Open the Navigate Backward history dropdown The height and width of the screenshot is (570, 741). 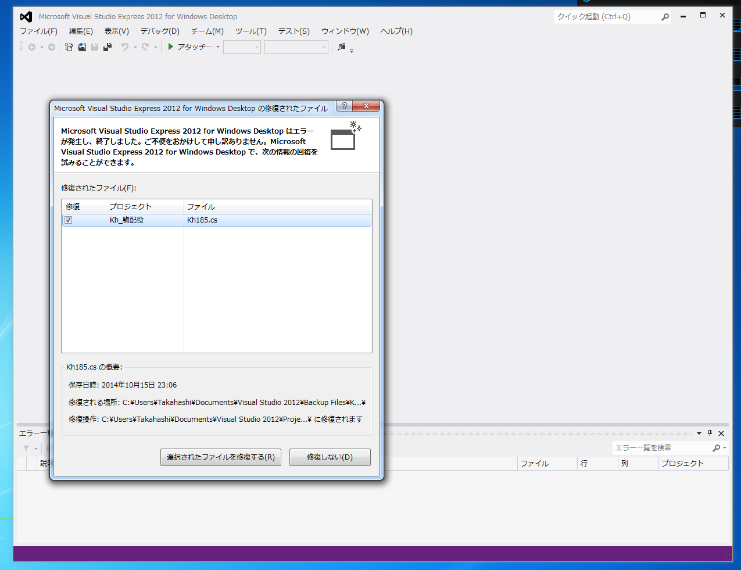tap(41, 48)
